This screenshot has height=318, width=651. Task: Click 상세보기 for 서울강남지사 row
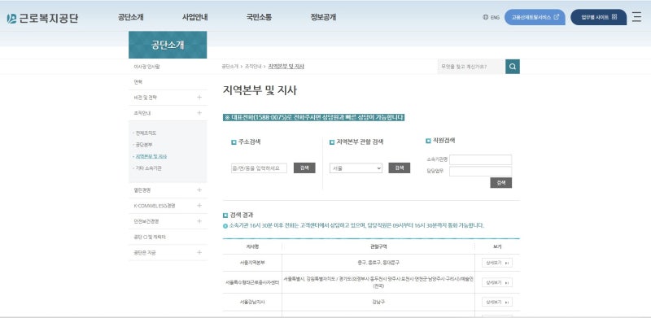point(497,302)
